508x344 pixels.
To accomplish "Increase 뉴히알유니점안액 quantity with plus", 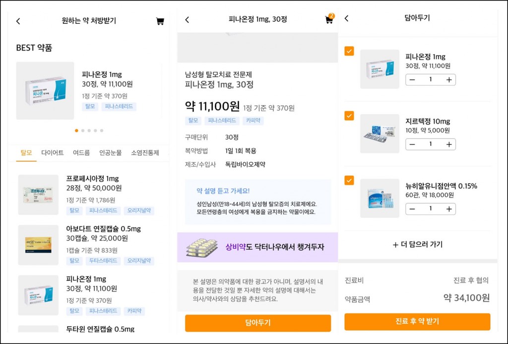I will click(x=449, y=209).
